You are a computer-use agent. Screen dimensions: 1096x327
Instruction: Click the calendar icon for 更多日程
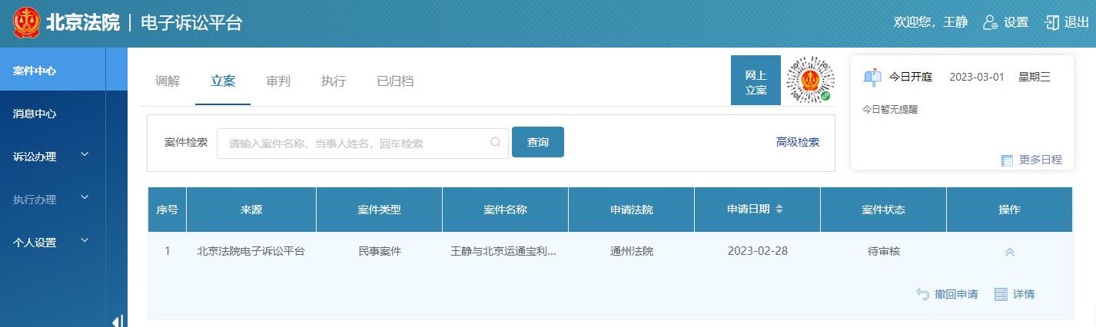click(1007, 160)
